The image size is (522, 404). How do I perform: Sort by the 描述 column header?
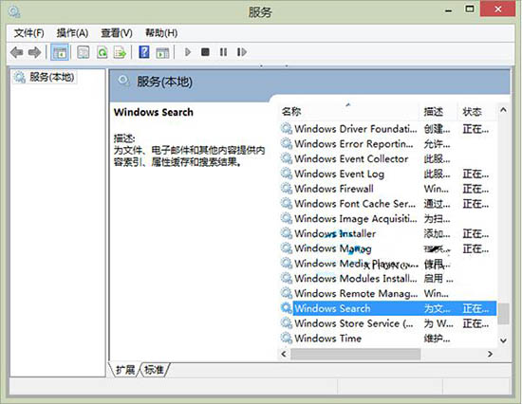pyautogui.click(x=438, y=112)
